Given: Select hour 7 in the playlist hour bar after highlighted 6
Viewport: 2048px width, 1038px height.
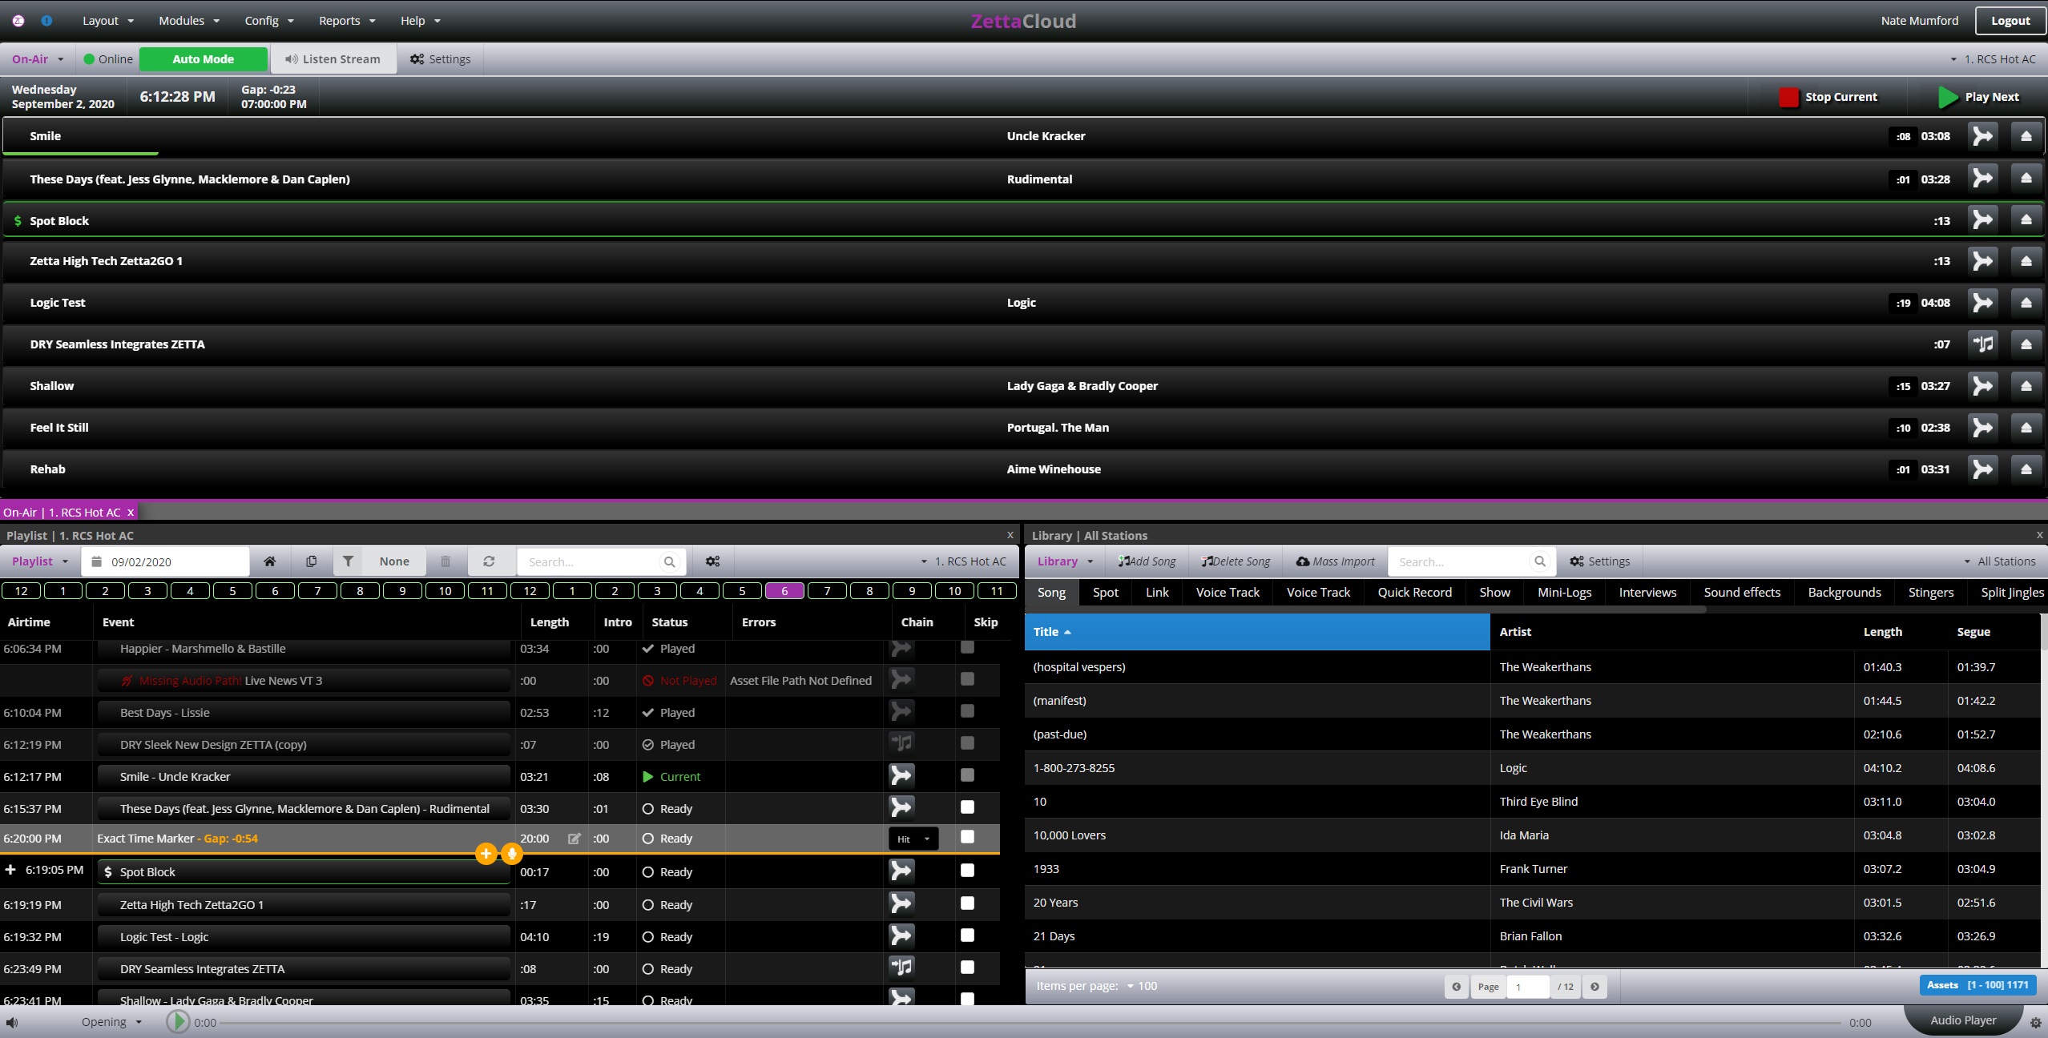Looking at the screenshot, I should pos(827,591).
